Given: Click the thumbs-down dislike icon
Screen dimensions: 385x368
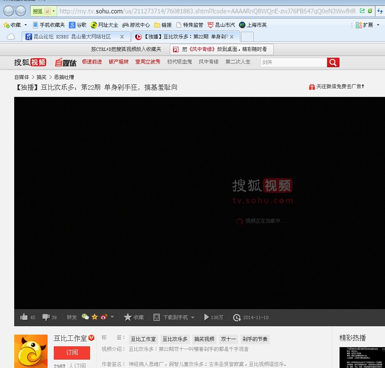Looking at the screenshot, I should tap(46, 317).
